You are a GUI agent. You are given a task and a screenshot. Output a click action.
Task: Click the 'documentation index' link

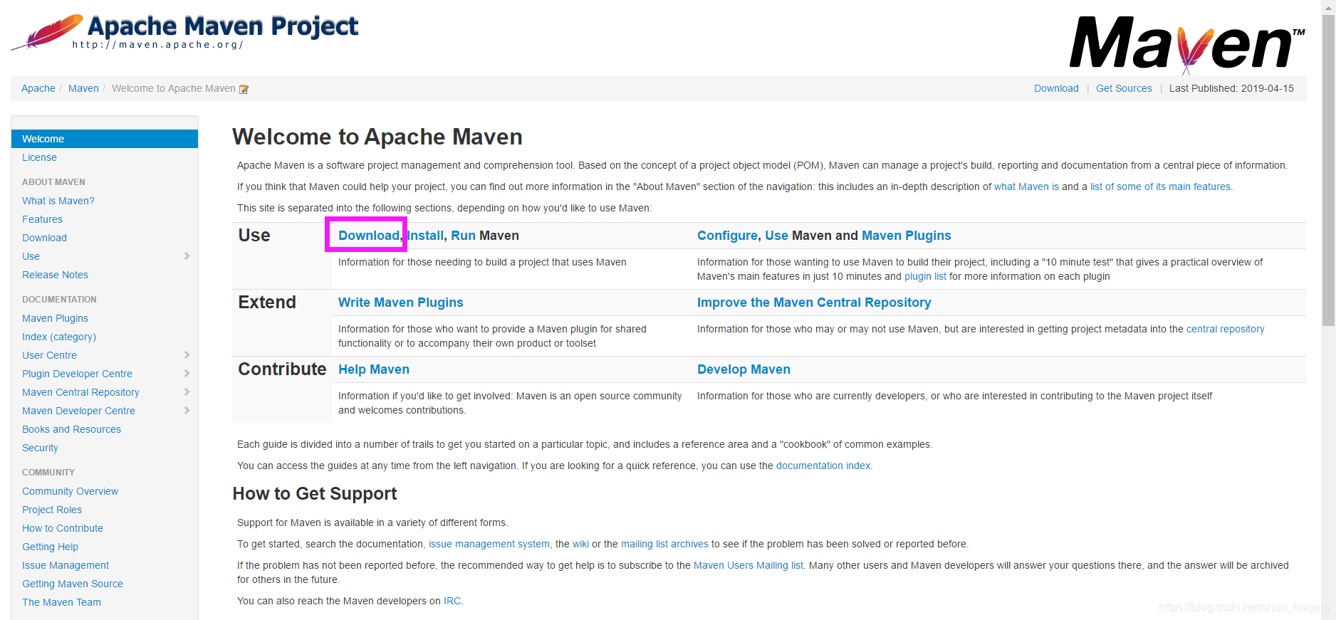823,466
